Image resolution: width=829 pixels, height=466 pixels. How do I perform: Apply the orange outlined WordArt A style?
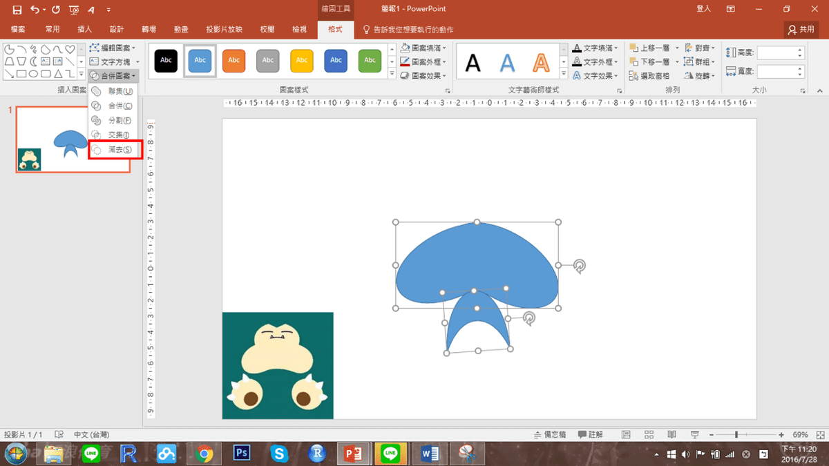(541, 63)
